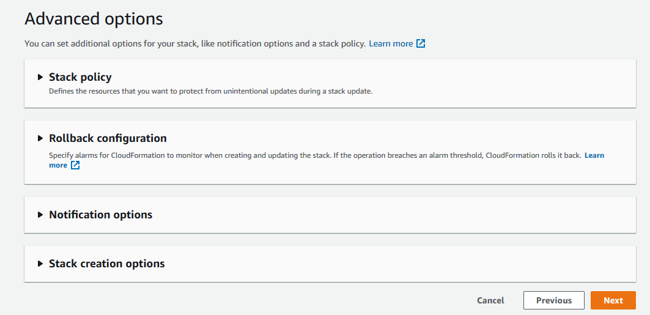Expand the Rollback configuration arrow
Screen dimensions: 650x315
40,138
